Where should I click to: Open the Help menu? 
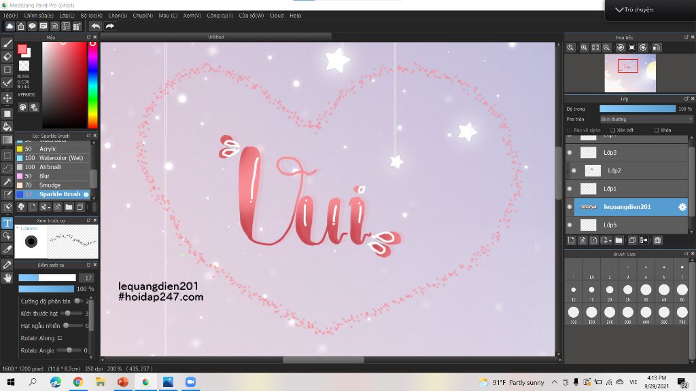click(295, 16)
